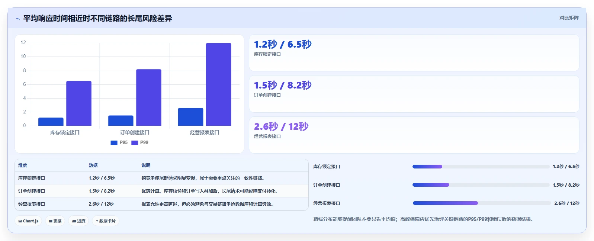Click the description starting 优惠计算、库存校验
This screenshot has height=241, width=594.
click(209, 191)
